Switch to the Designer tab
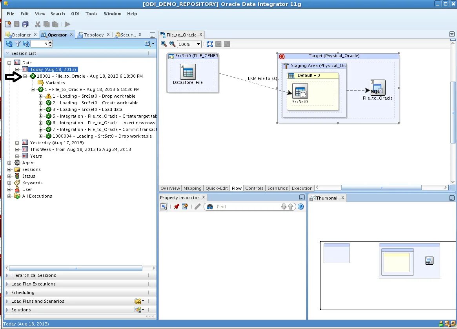This screenshot has height=329, width=457. (21, 35)
